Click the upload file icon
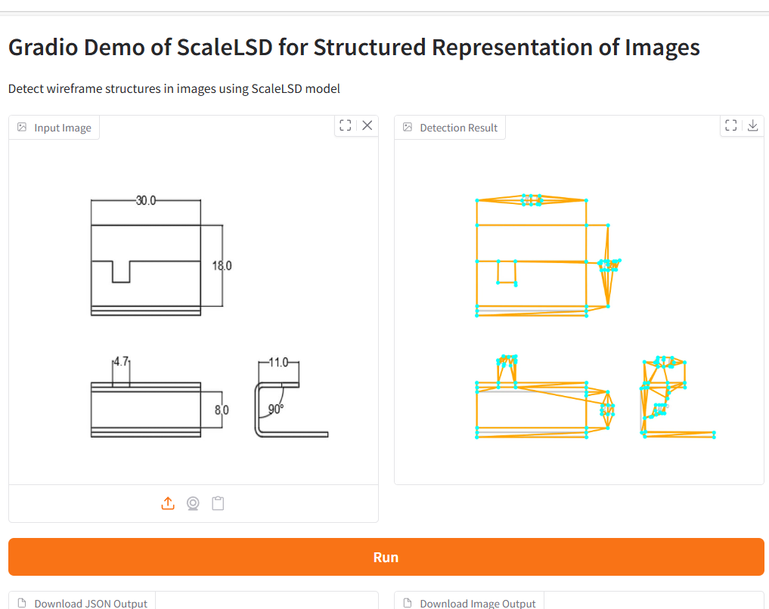 pos(168,503)
